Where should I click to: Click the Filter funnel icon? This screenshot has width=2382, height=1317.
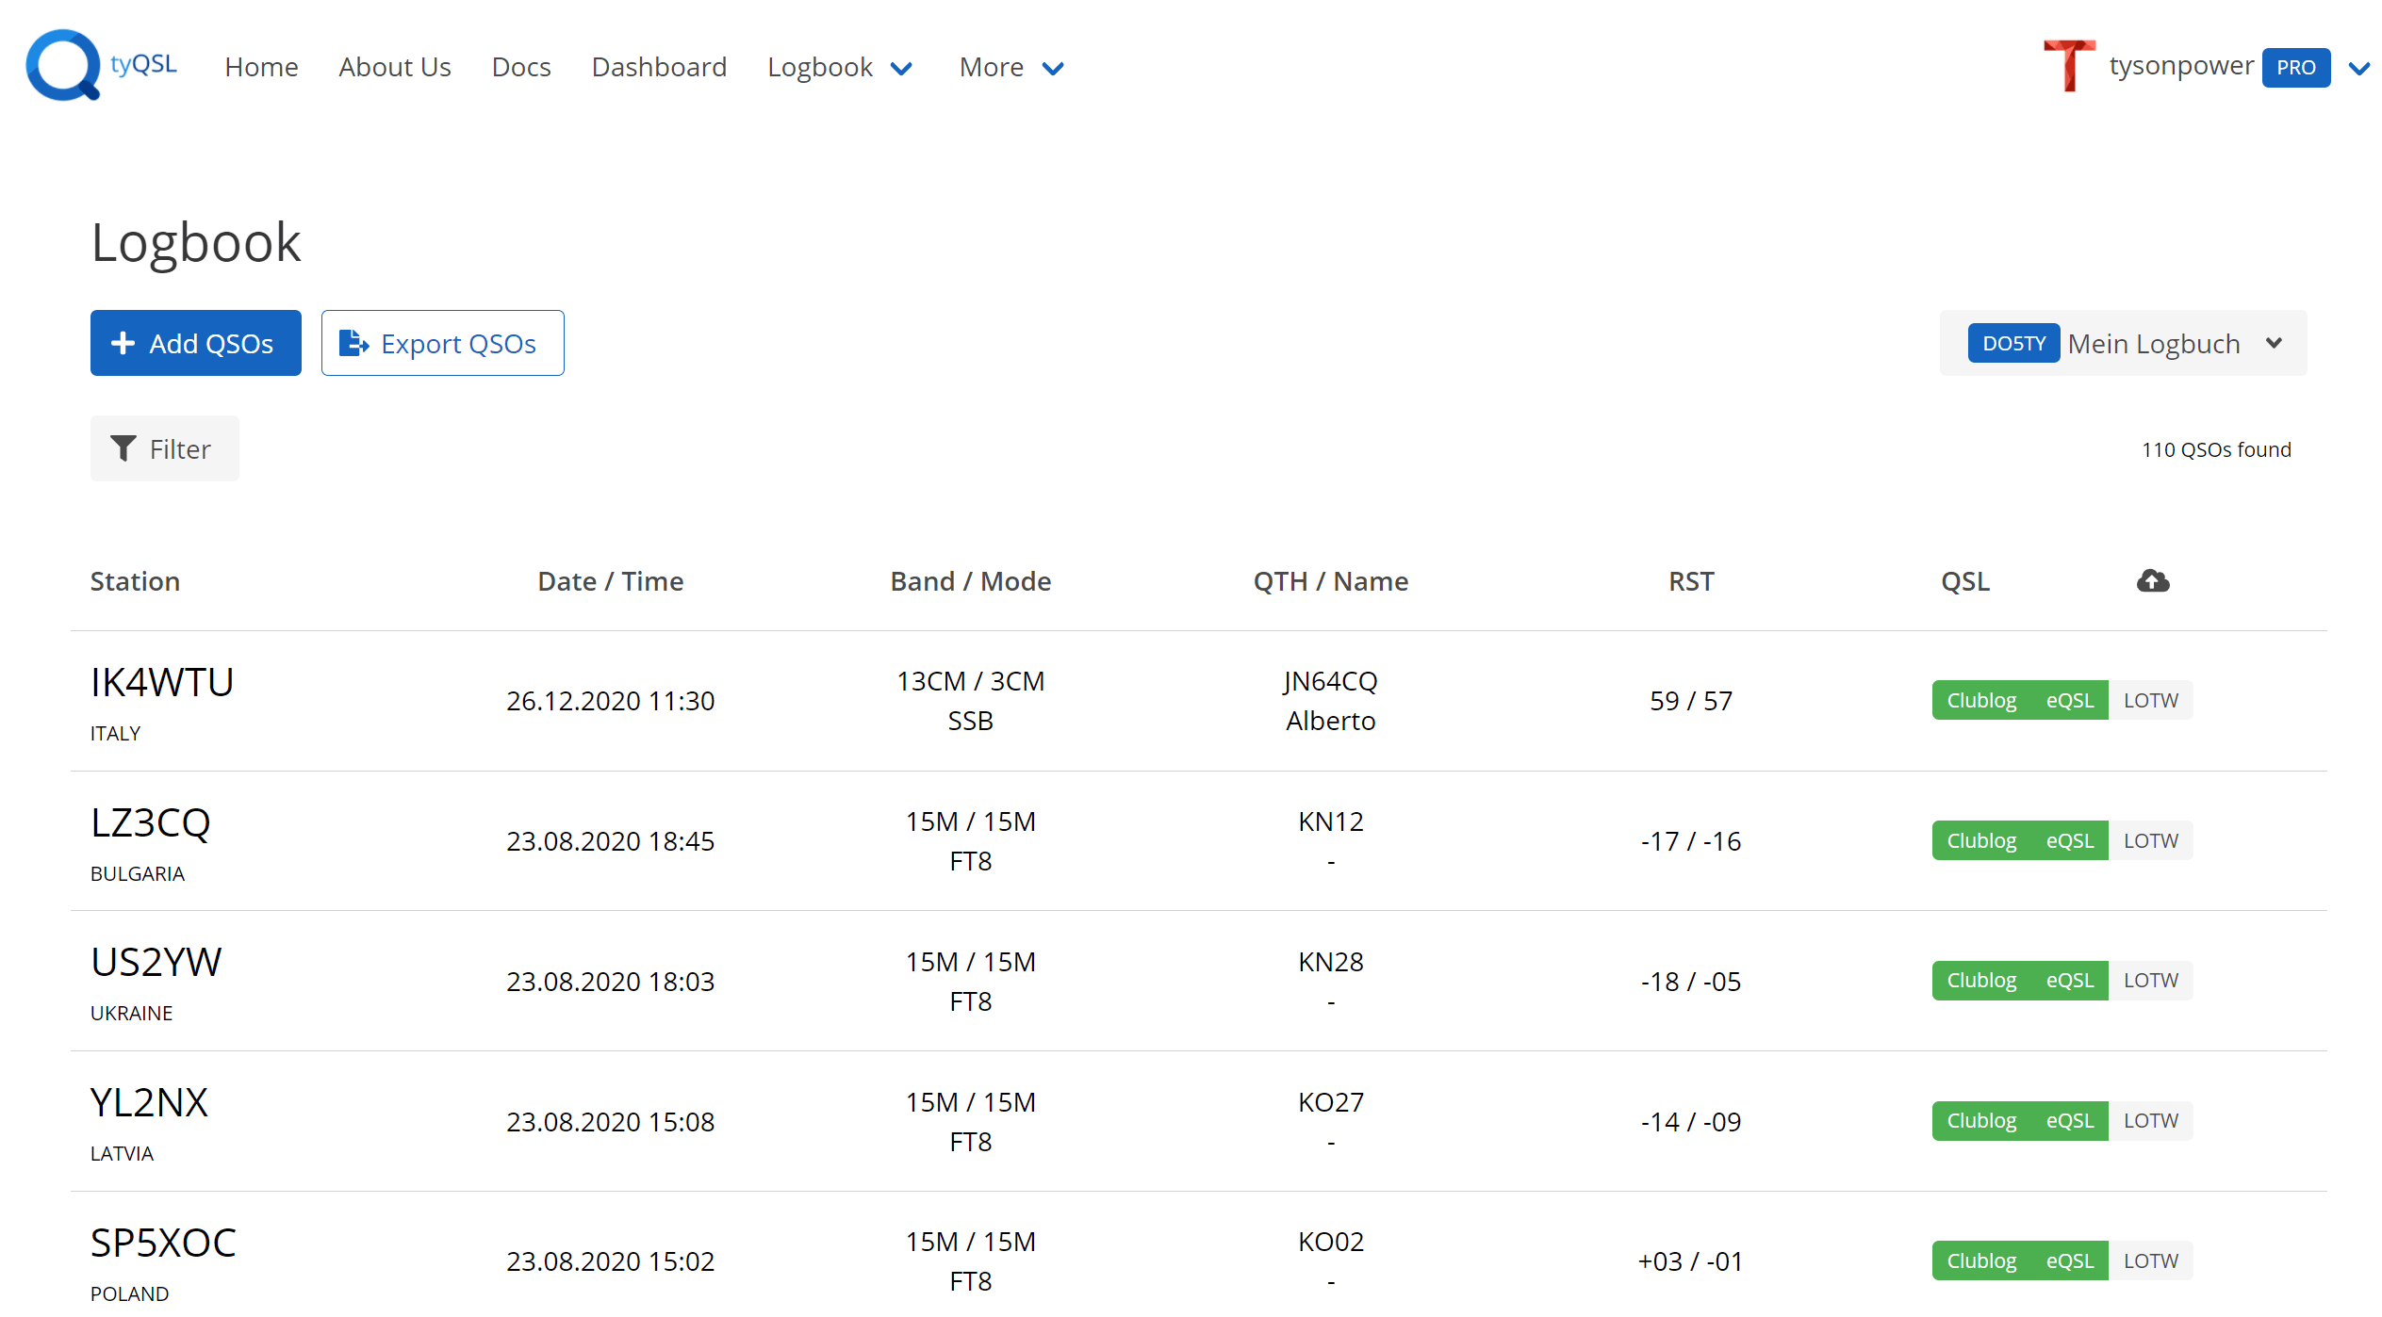[x=123, y=448]
